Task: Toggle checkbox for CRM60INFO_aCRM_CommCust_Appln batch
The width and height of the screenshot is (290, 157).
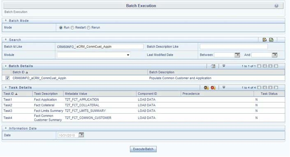Action: pyautogui.click(x=7, y=78)
